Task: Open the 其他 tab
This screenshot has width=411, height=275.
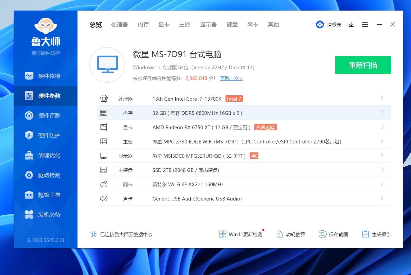Action: click(x=273, y=25)
